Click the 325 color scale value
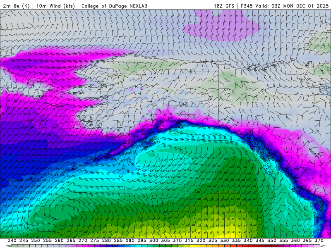The width and height of the screenshot is (331, 248). pyautogui.click(x=213, y=241)
